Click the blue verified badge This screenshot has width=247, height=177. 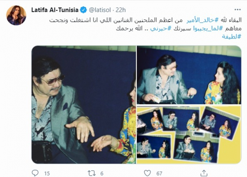pos(83,10)
